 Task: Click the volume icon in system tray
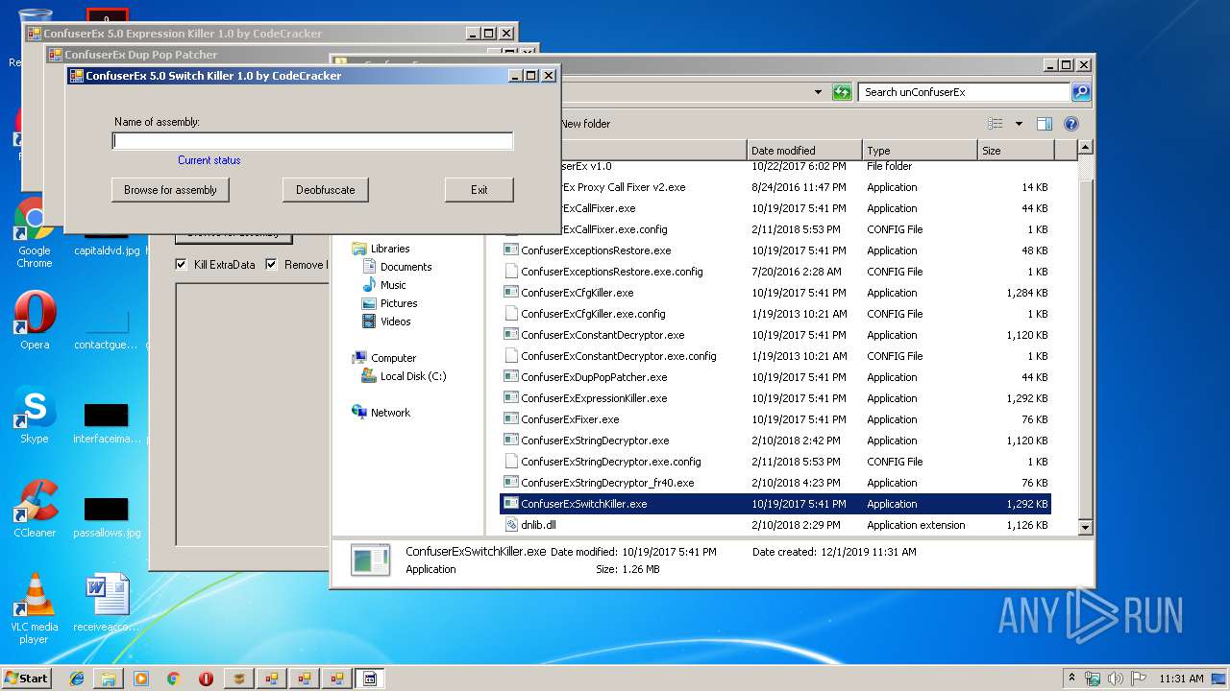point(1116,679)
